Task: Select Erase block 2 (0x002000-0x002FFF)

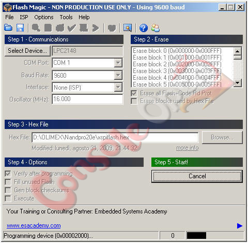Action: pos(177,64)
